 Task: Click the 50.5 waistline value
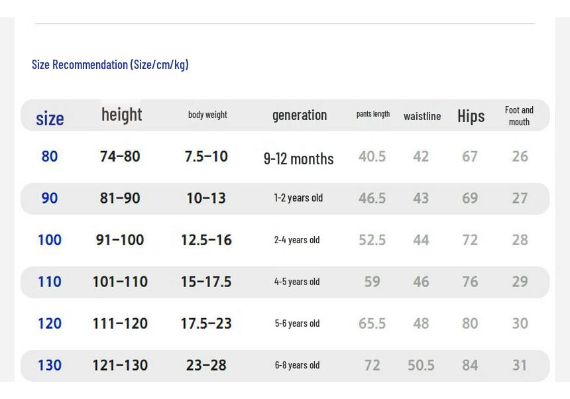[x=421, y=365]
